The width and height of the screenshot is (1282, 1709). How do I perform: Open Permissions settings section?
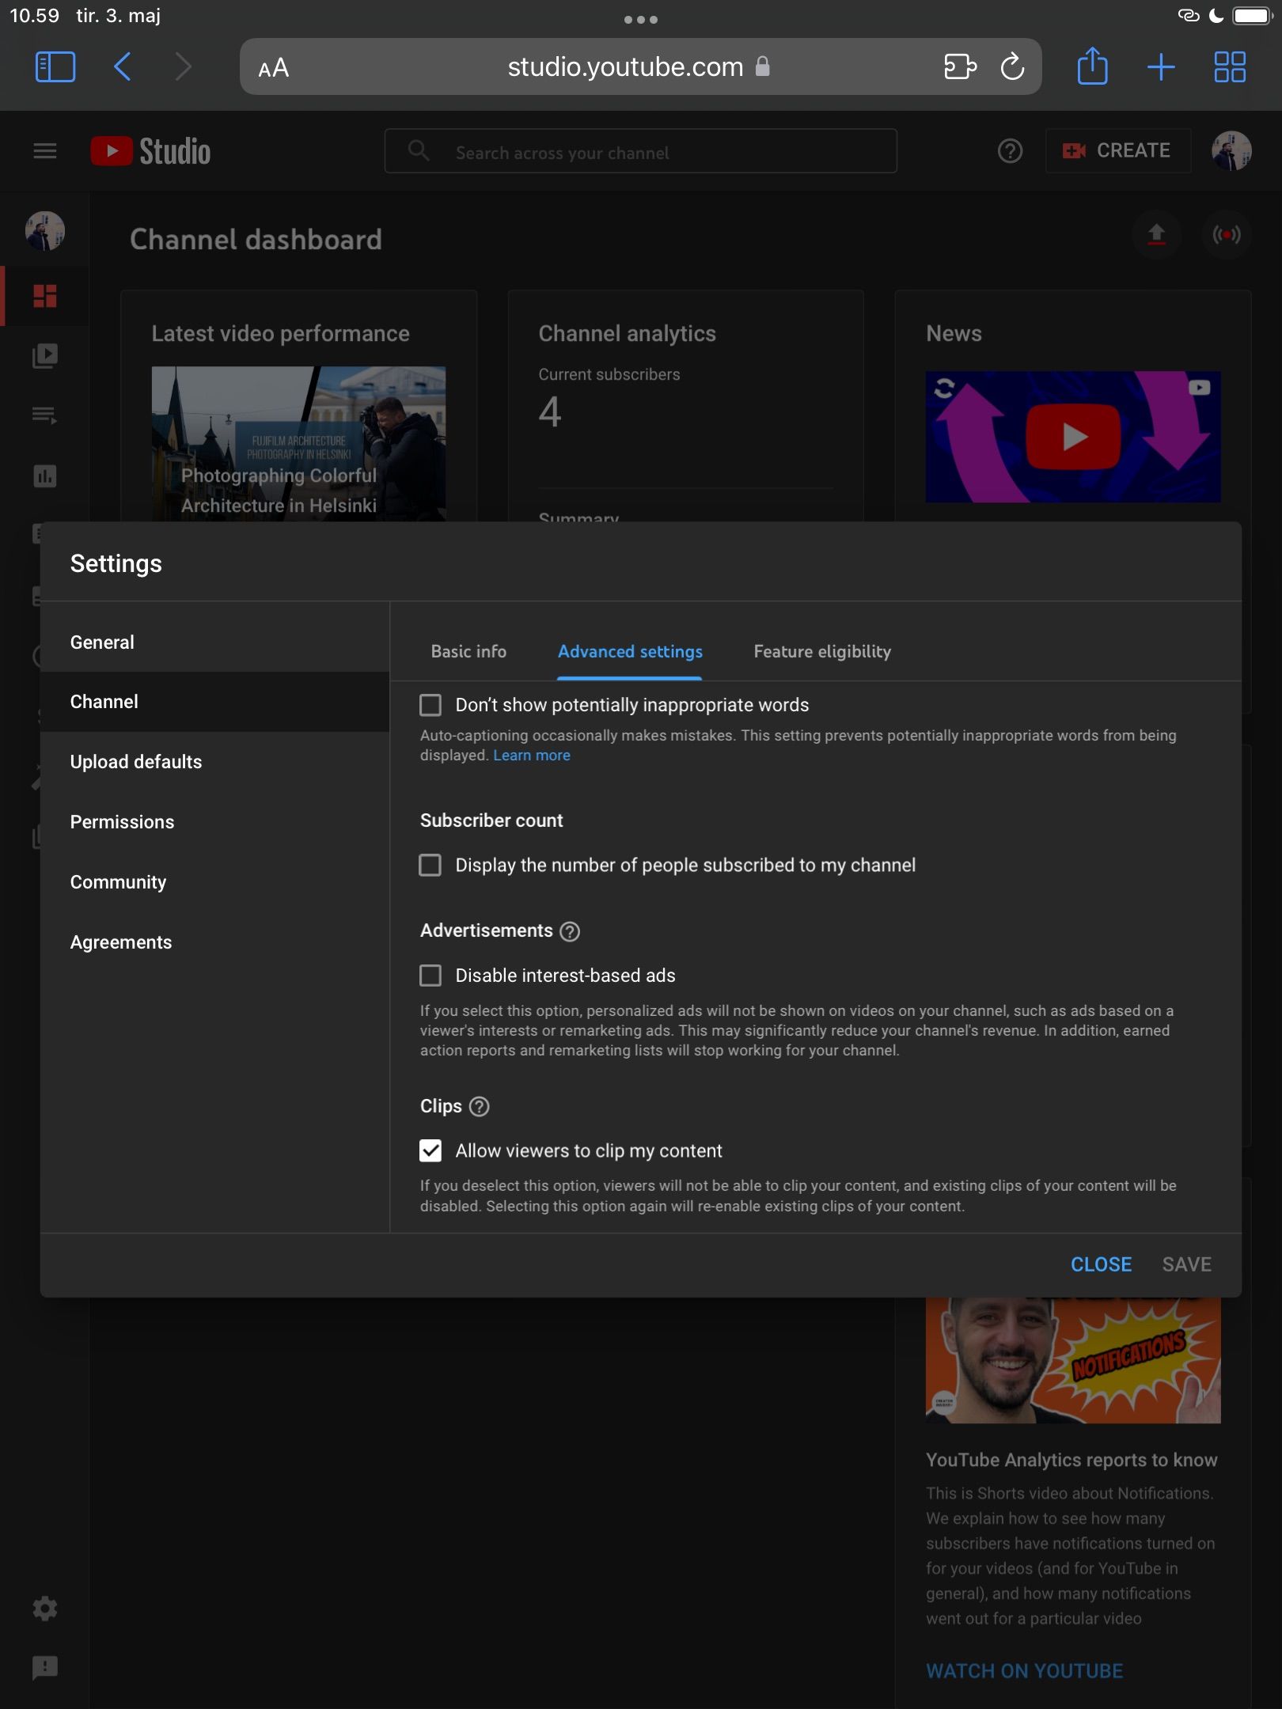point(214,822)
